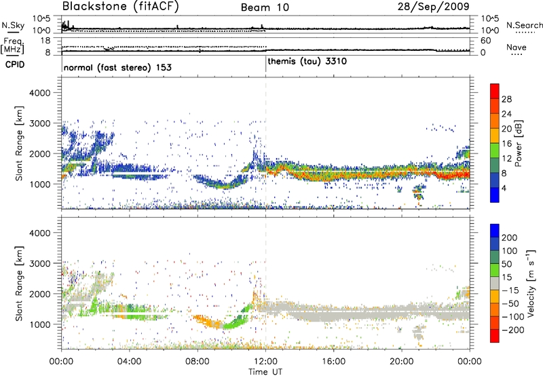Click the date '28/Sep/2009'

point(433,7)
